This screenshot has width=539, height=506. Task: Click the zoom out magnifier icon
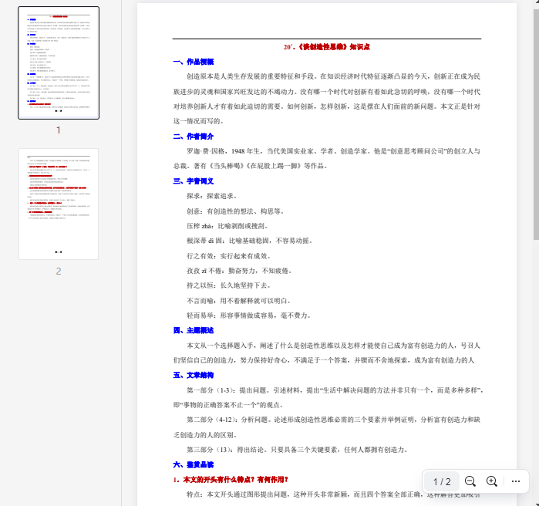coord(470,481)
